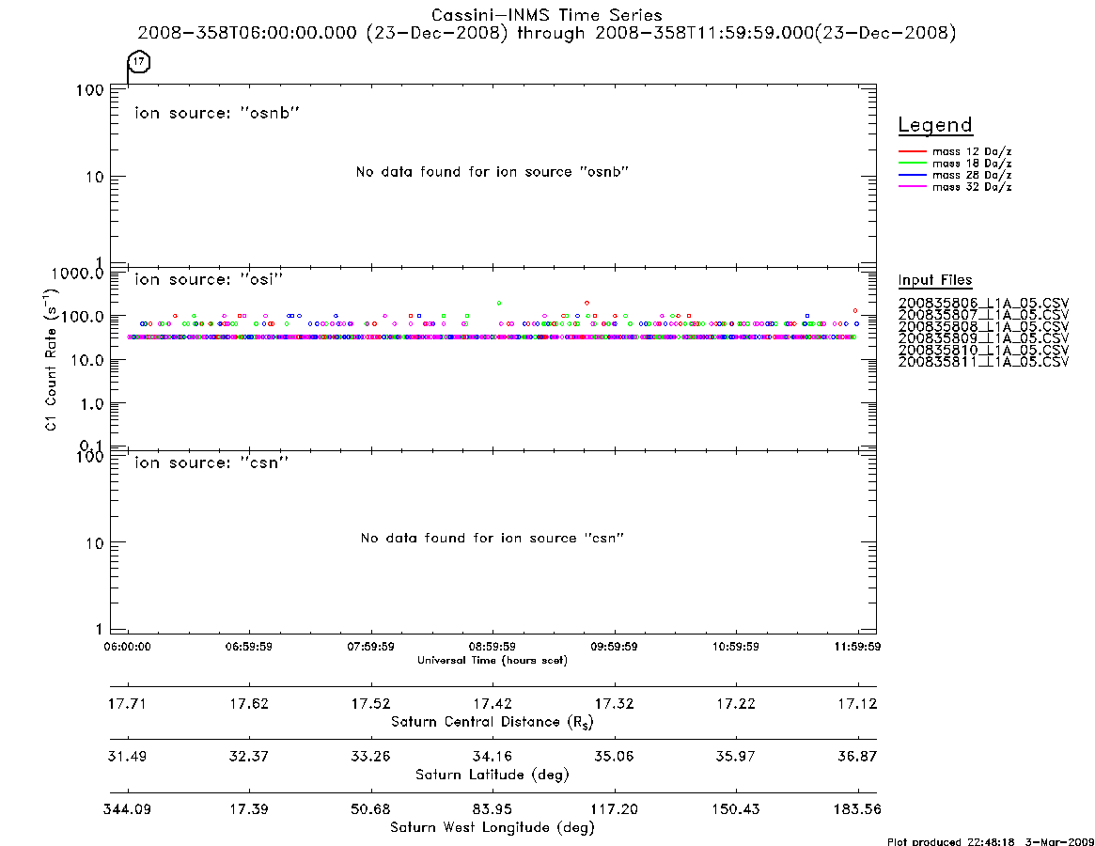Select file 200835806_L1A_05.CSV

[983, 304]
